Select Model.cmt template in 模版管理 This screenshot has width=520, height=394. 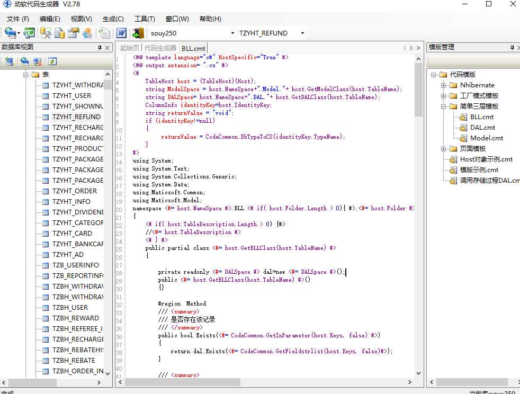pyautogui.click(x=487, y=138)
